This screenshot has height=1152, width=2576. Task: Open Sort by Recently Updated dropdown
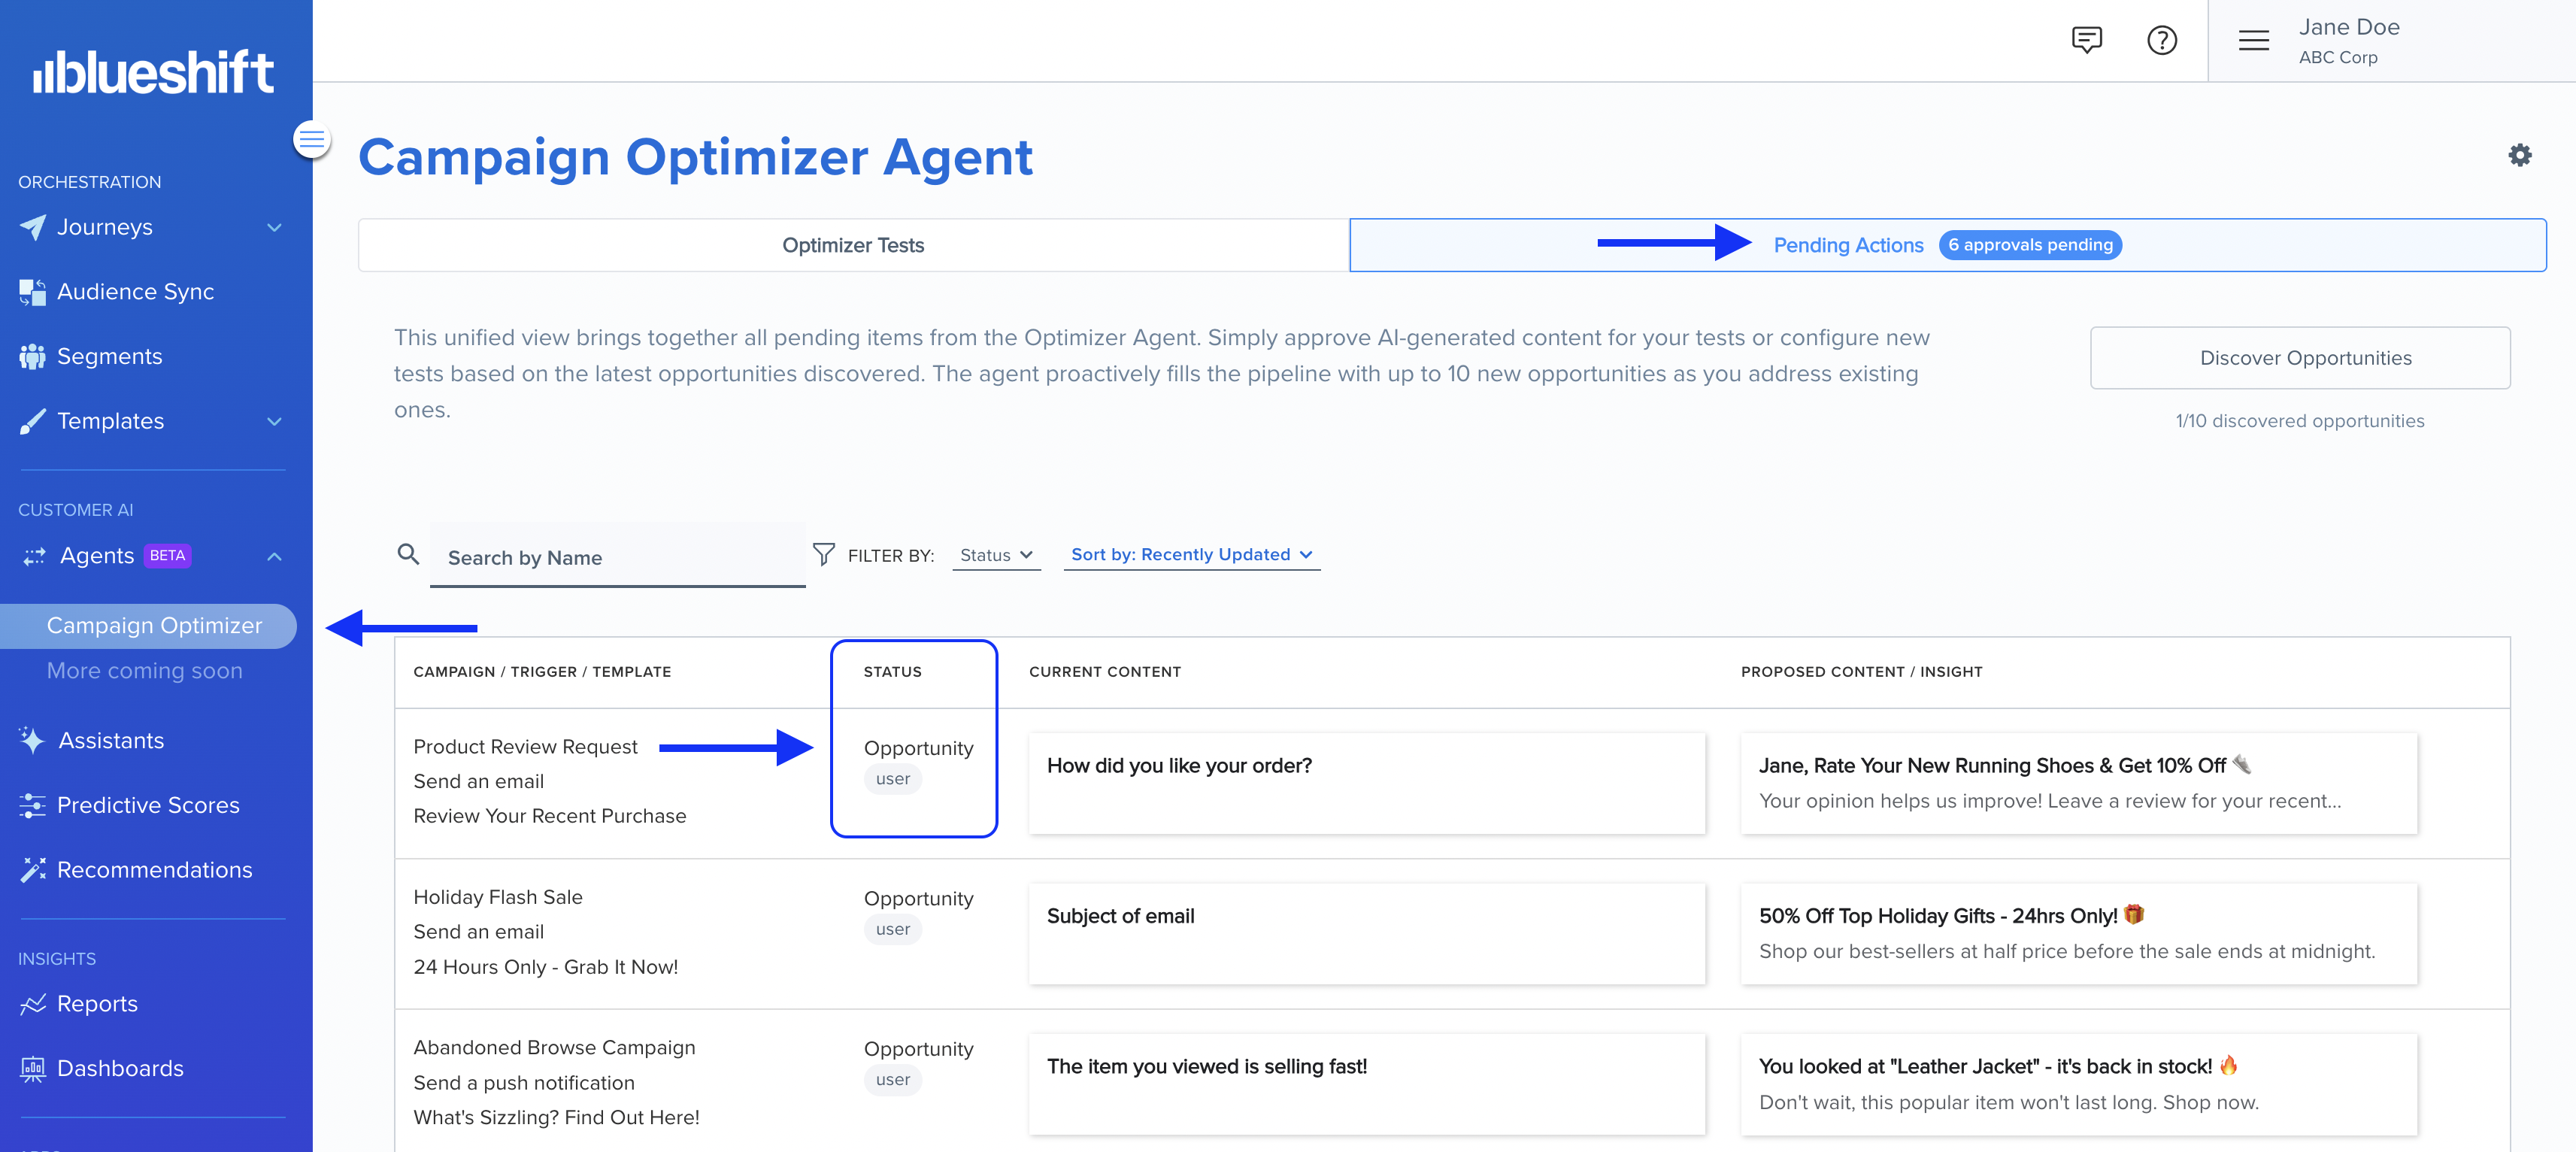pos(1191,554)
